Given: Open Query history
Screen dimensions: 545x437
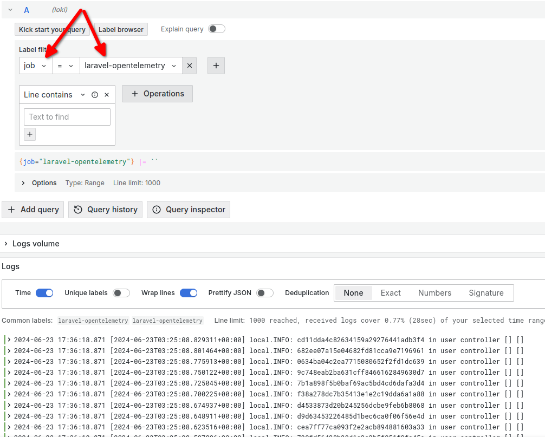Looking at the screenshot, I should click(105, 210).
